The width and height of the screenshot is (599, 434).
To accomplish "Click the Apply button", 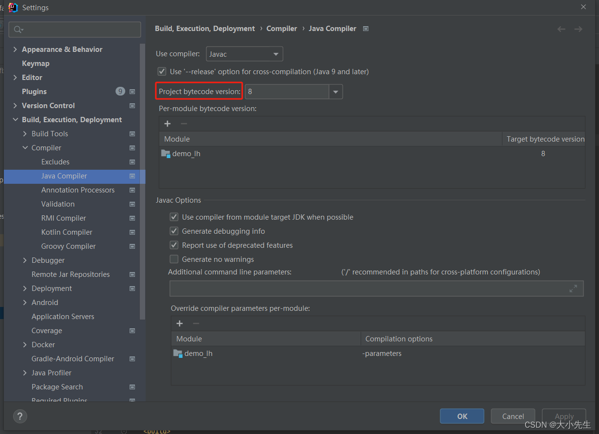I will [564, 416].
